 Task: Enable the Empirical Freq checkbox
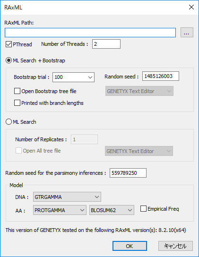point(143,209)
